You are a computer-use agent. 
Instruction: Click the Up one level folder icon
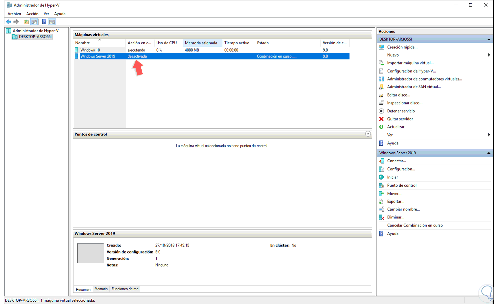(26, 22)
